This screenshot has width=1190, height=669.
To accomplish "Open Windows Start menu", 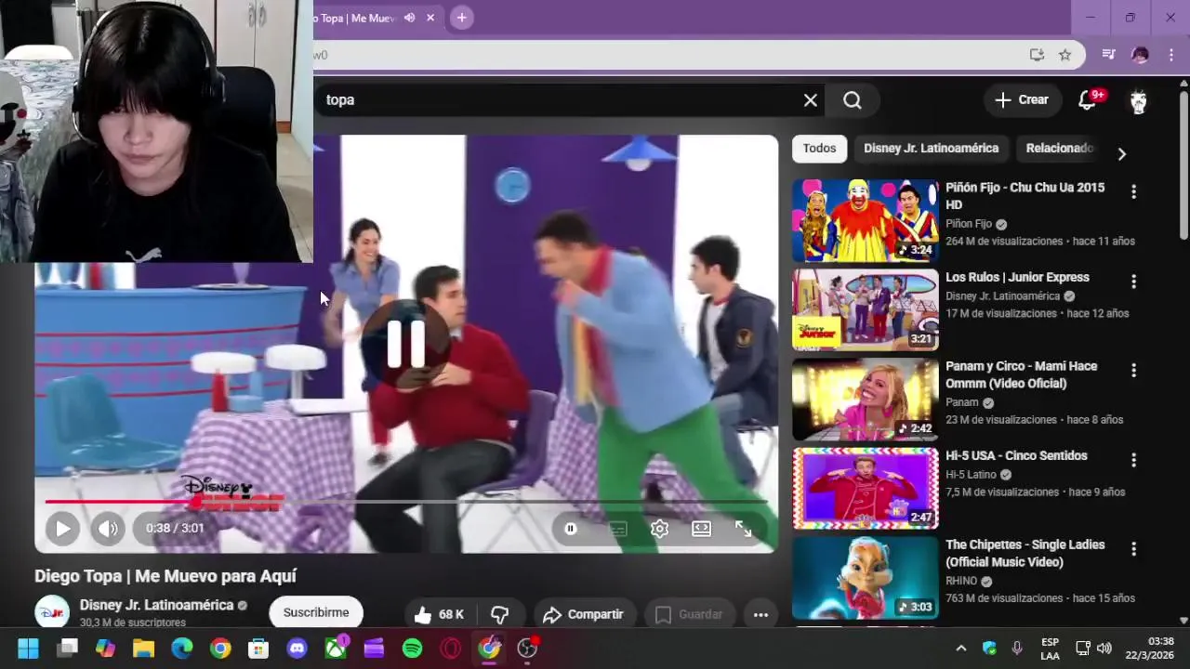I will tap(29, 649).
